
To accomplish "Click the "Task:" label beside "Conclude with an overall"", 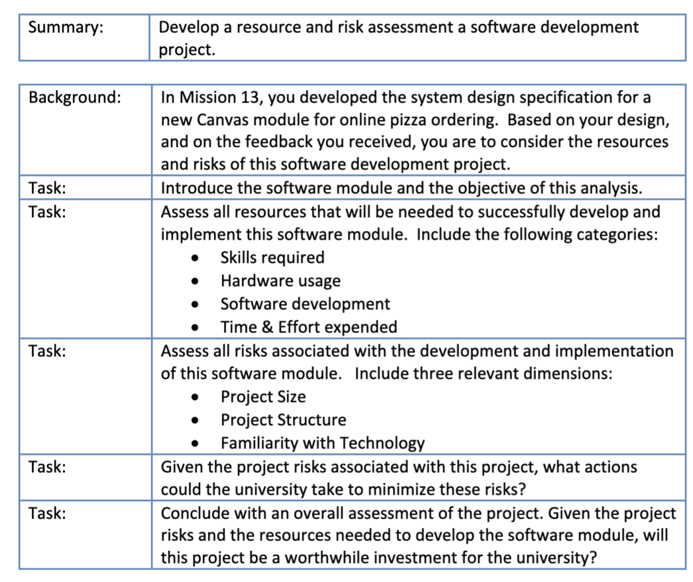I will pos(47,514).
